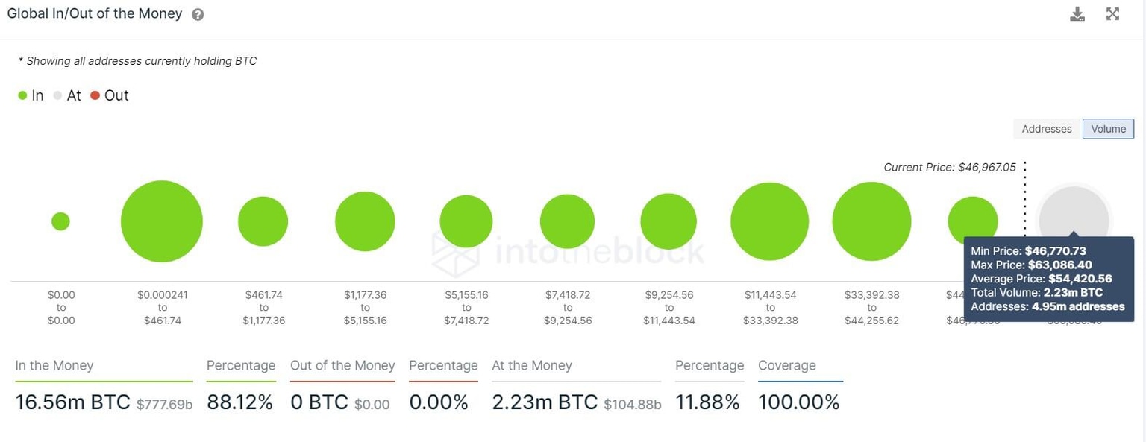
Task: Click the help icon next to chart title
Action: pos(196,13)
